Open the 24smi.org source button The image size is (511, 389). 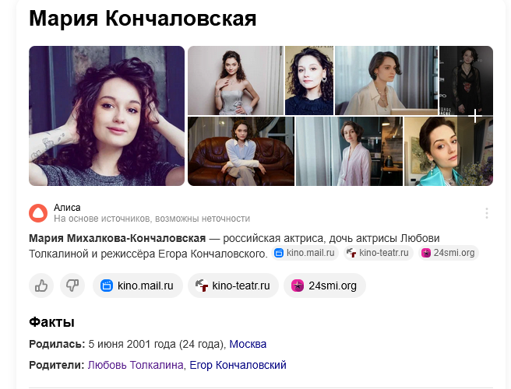pyautogui.click(x=325, y=286)
